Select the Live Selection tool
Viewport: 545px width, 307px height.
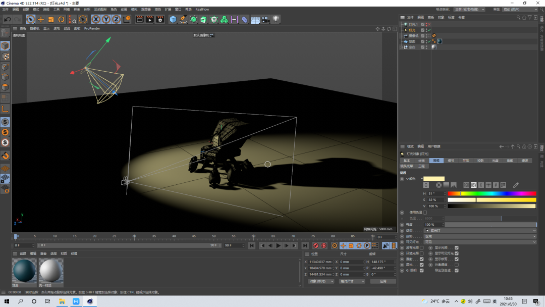30,20
